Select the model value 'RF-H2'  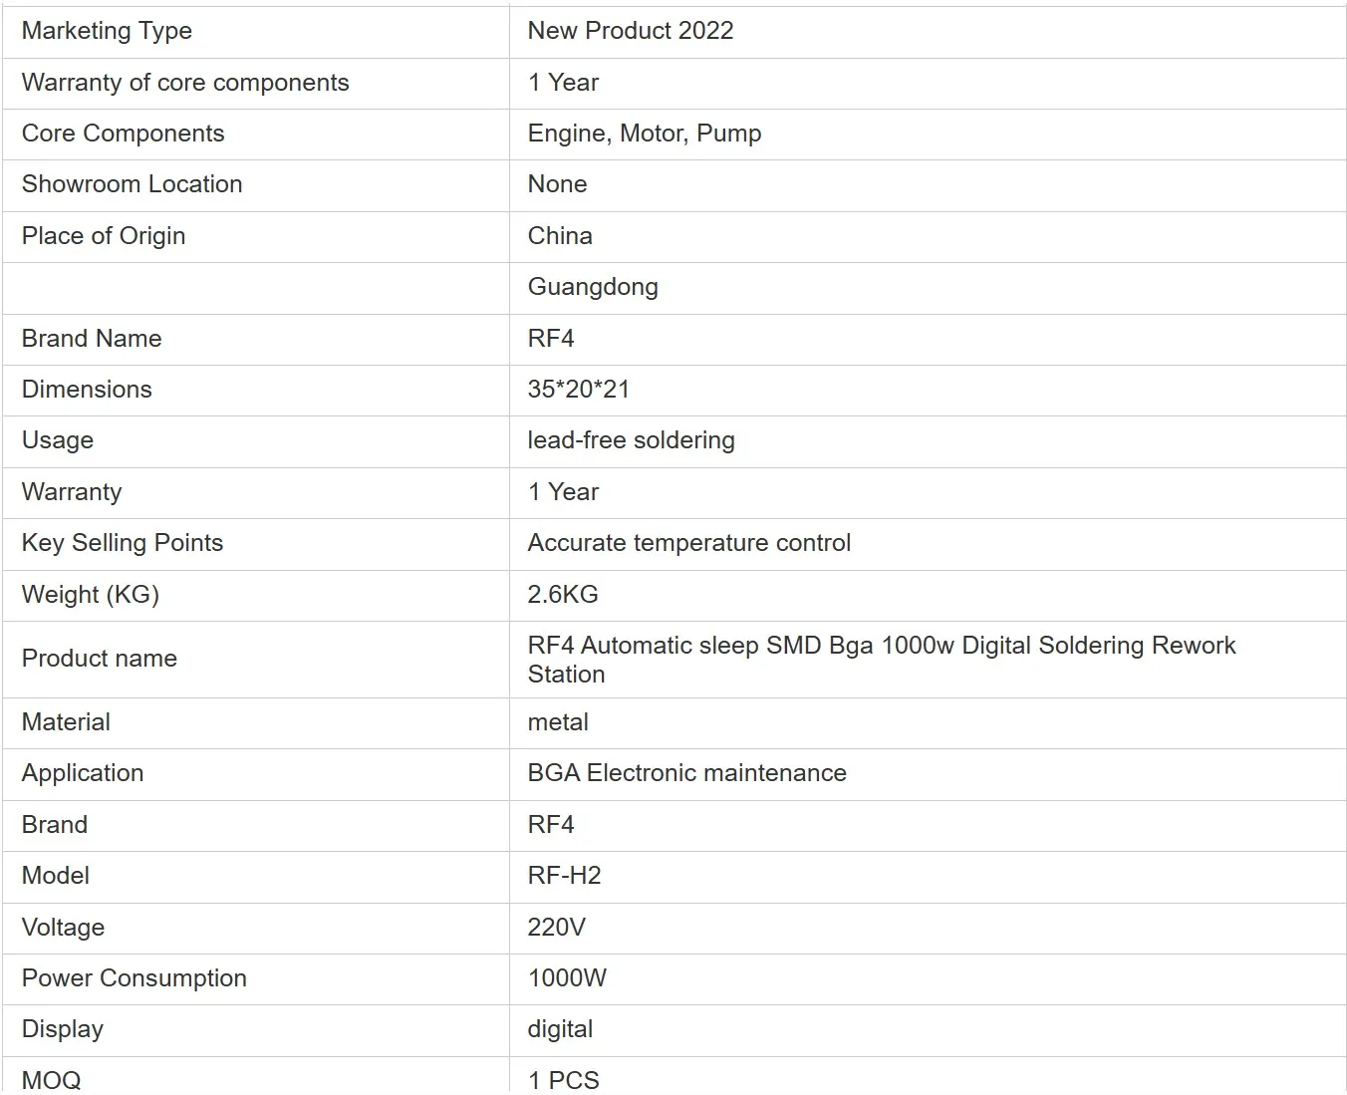564,876
